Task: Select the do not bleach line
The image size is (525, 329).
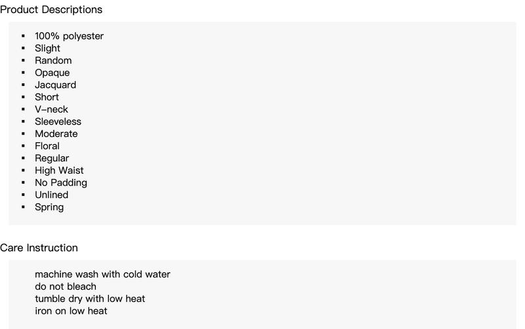Action: (x=66, y=286)
